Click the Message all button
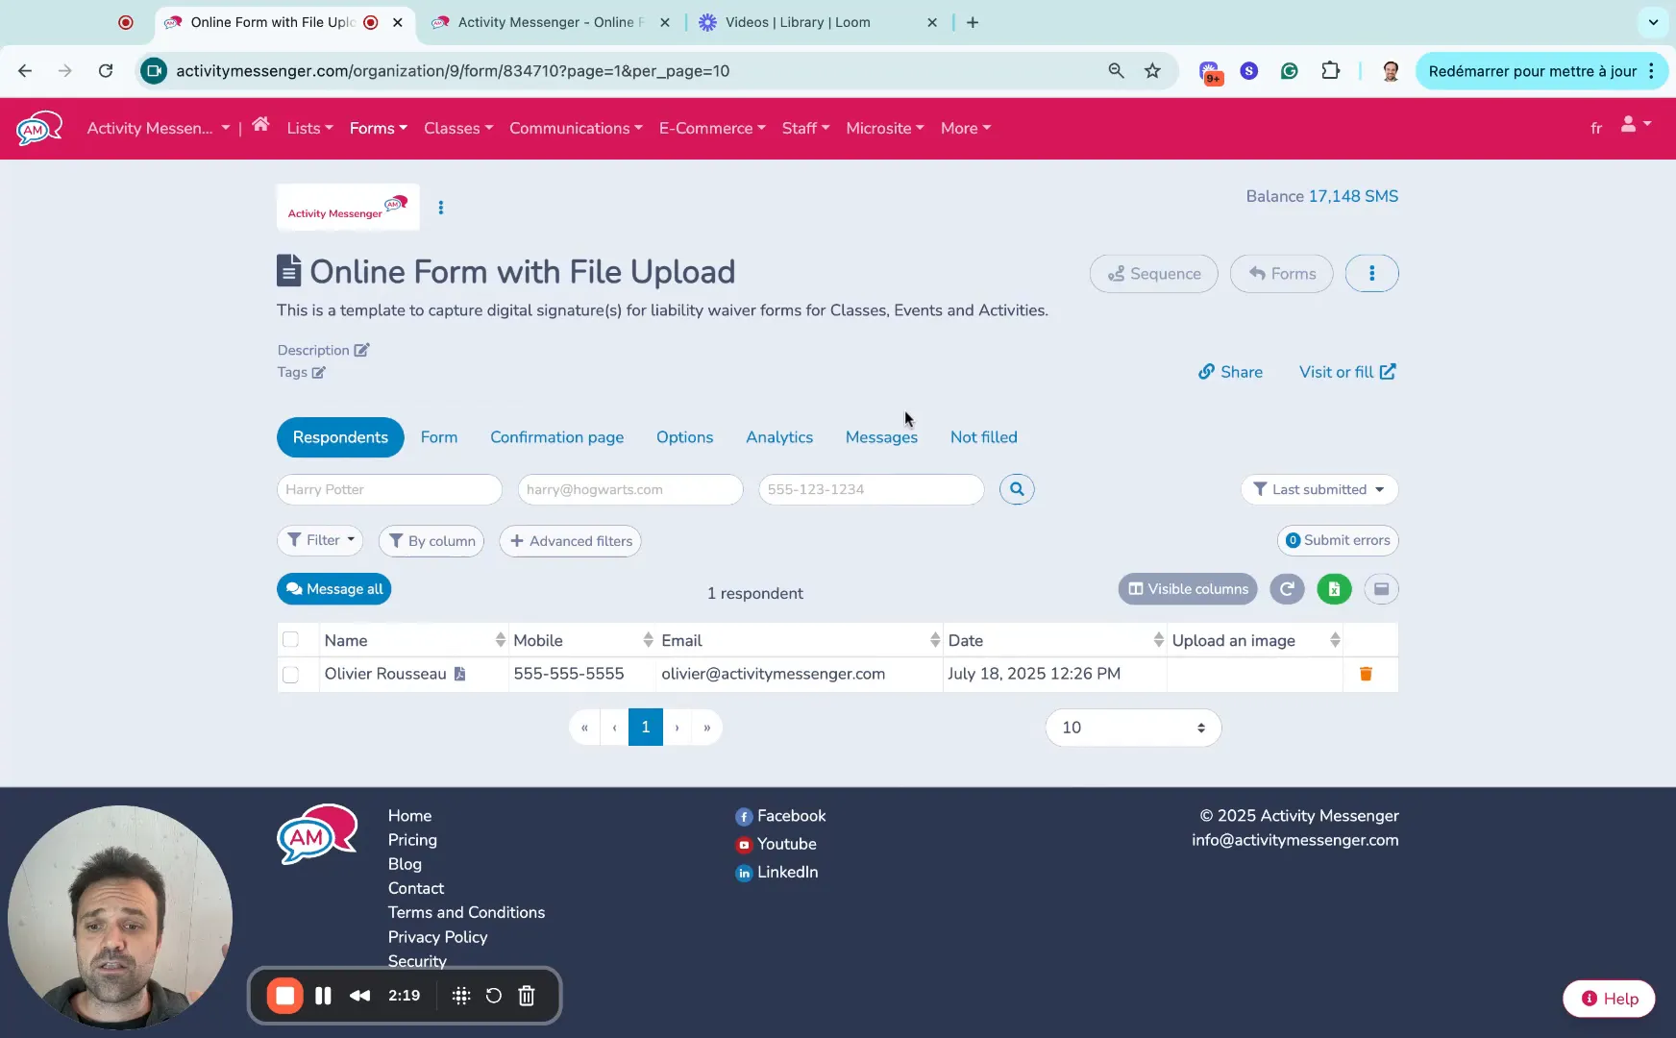This screenshot has width=1676, height=1038. [333, 589]
